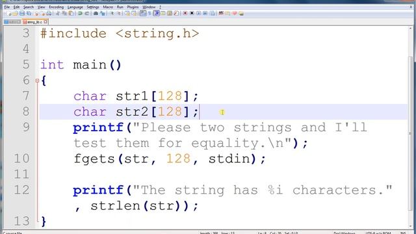
Task: Open the Search menu
Action: (x=29, y=7)
